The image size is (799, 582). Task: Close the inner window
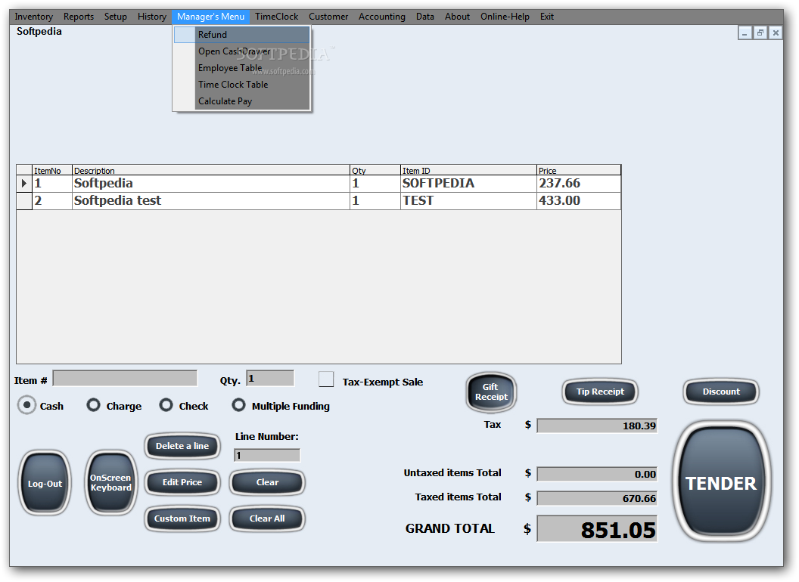776,33
